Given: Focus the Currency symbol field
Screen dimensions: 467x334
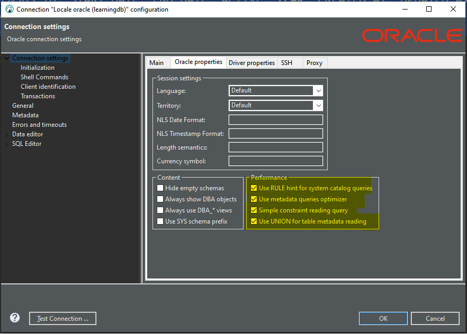Looking at the screenshot, I should [276, 161].
